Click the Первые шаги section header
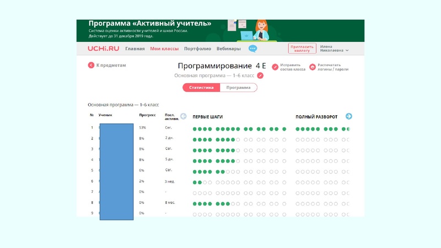 point(208,117)
